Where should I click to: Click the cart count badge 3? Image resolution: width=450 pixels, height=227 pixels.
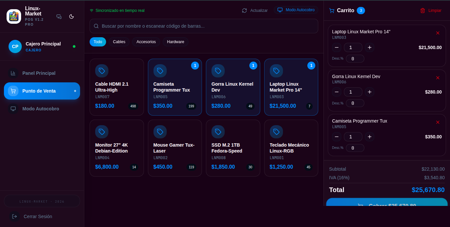361,11
